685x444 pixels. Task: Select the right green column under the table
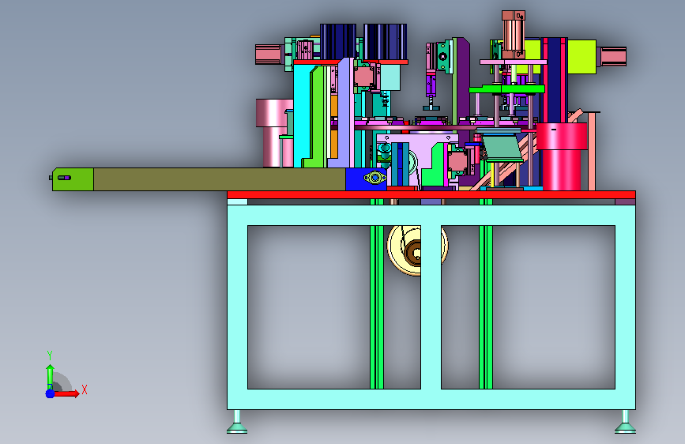486,307
